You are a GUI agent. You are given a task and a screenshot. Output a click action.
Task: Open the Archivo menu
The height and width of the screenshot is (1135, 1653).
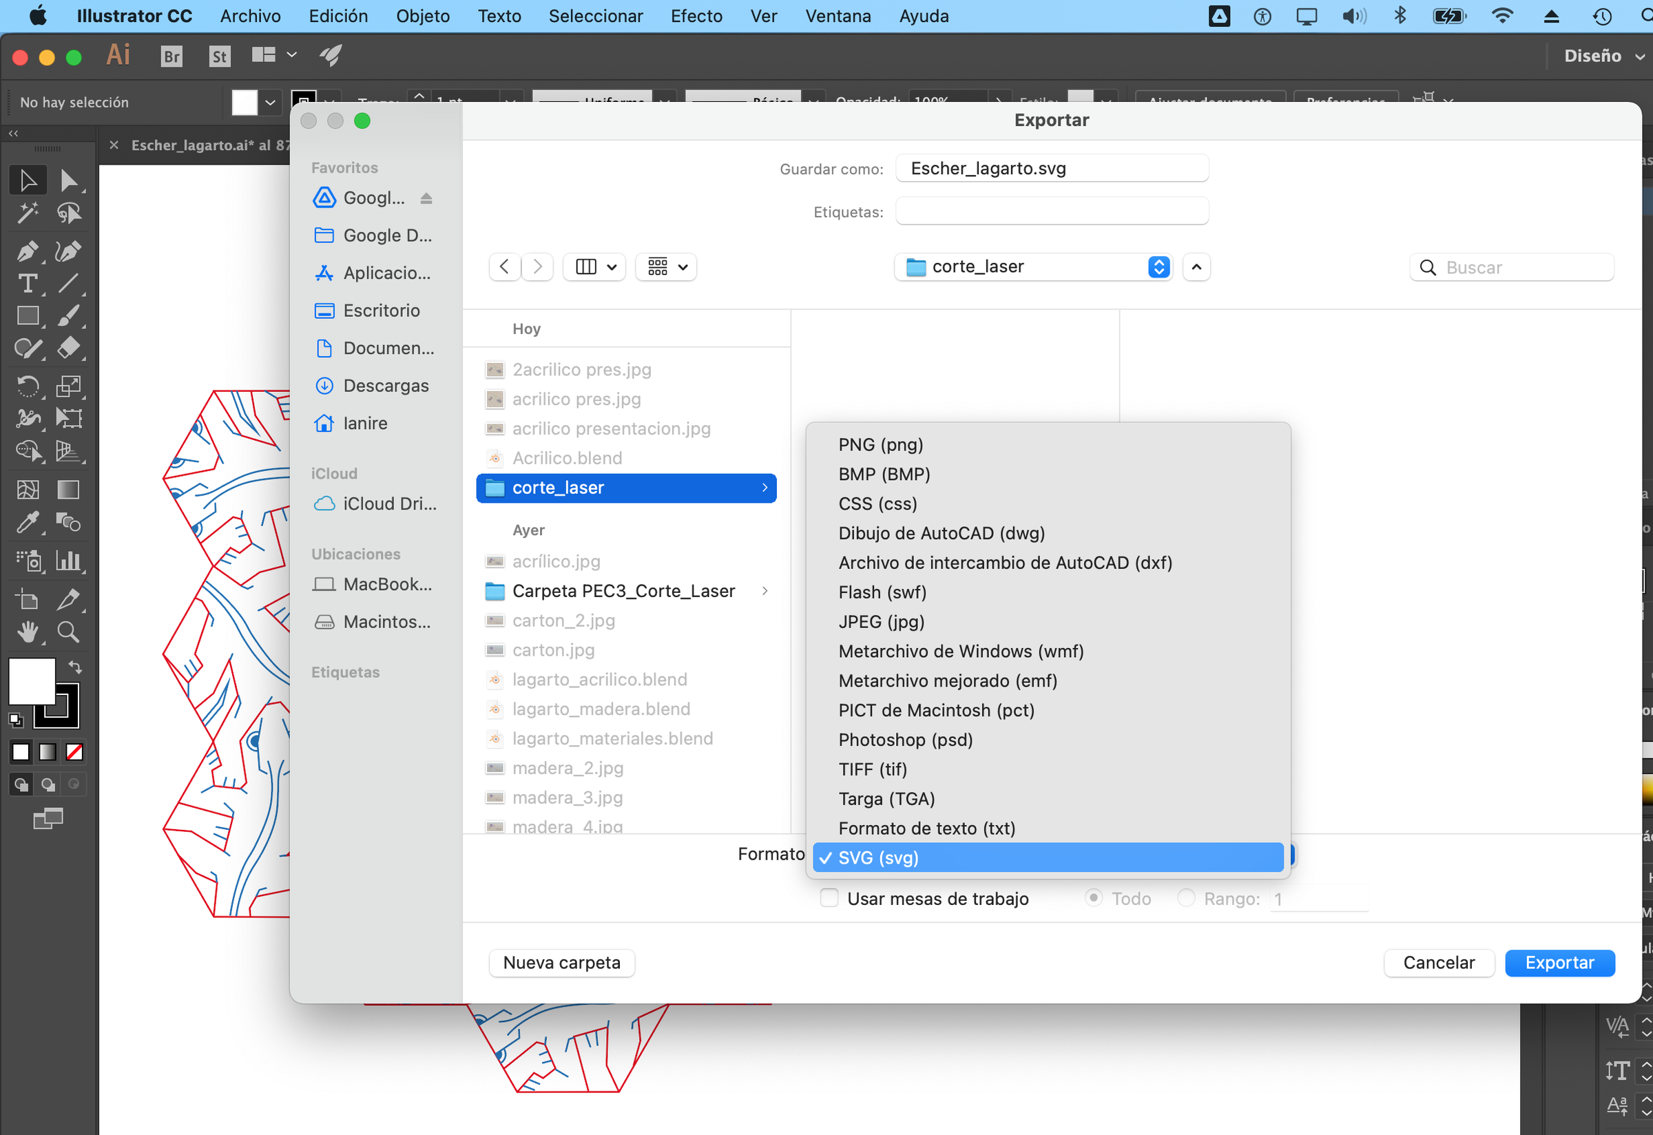[x=251, y=16]
